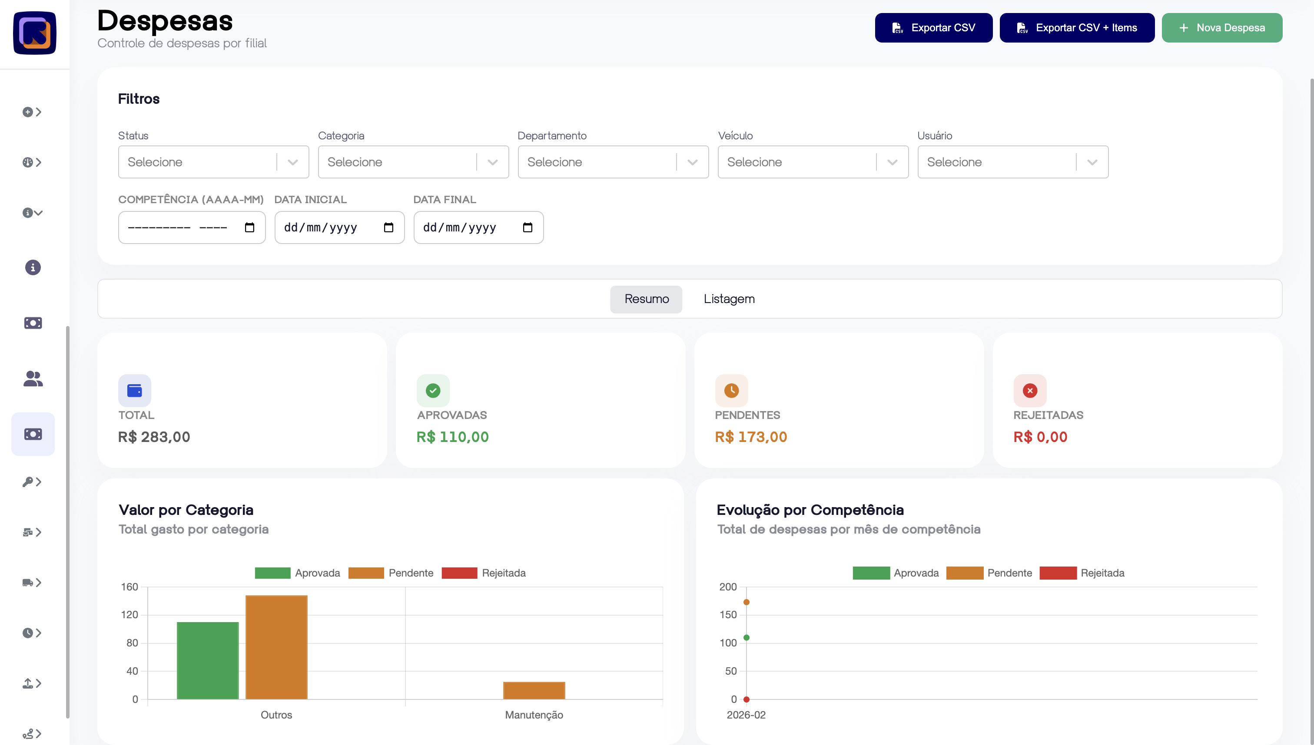
Task: Click the Exportar CSV button
Action: (933, 28)
